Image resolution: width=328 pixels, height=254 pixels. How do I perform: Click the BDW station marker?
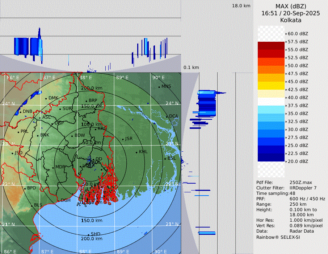click(x=72, y=136)
